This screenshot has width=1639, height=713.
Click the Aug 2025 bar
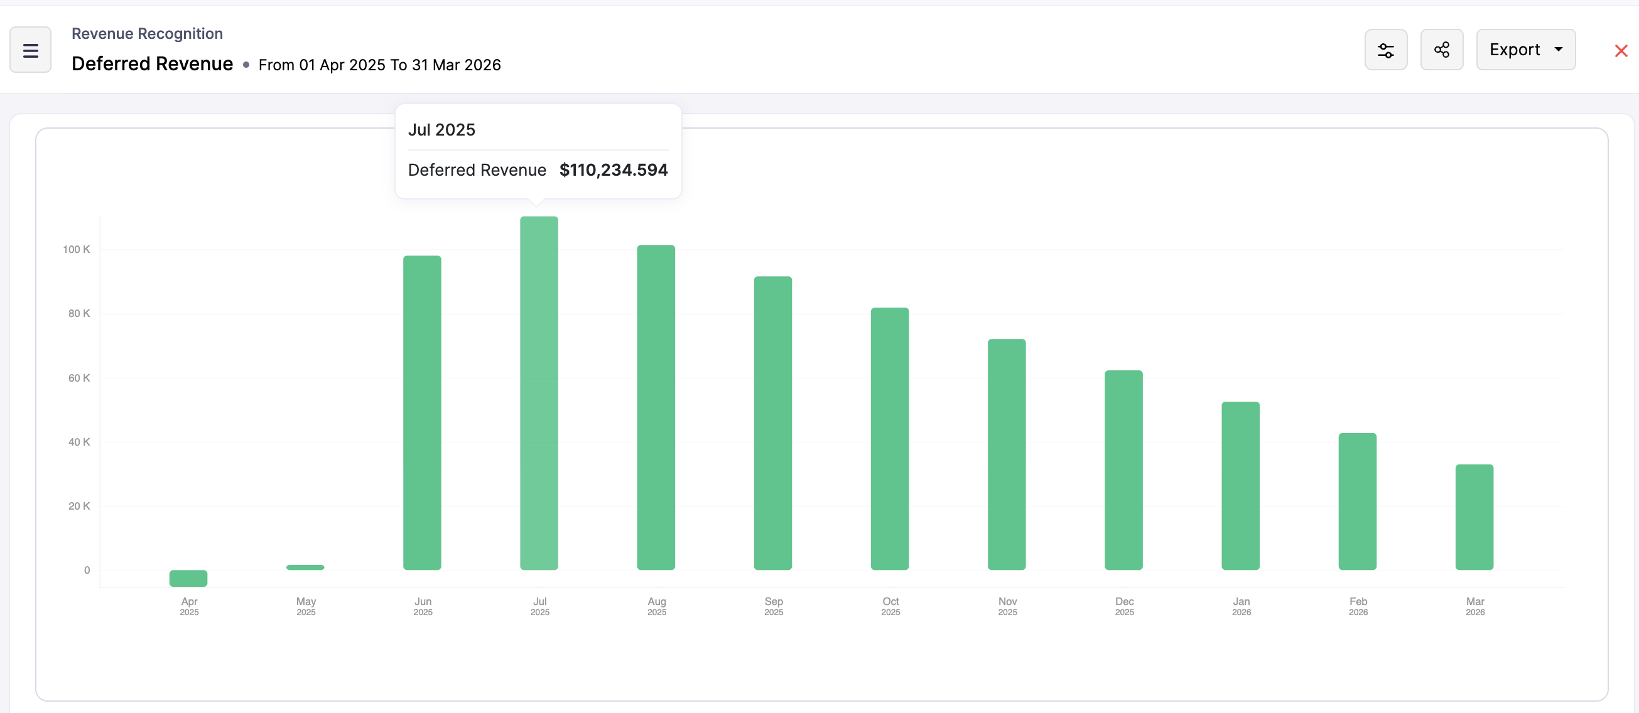(x=656, y=407)
